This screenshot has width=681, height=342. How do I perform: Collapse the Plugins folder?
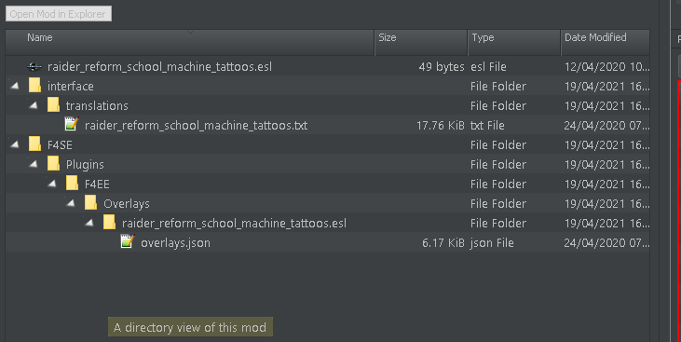tap(34, 164)
